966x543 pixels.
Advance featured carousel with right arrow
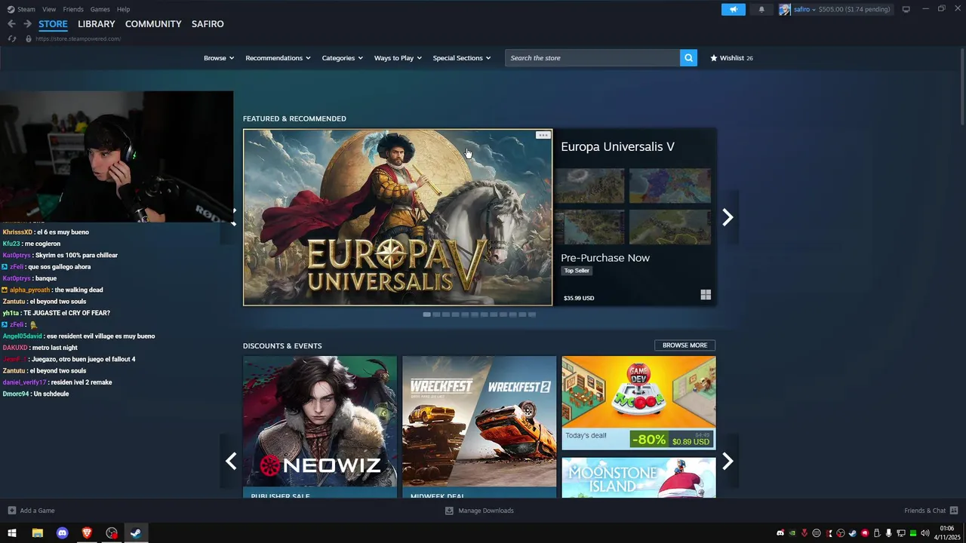tap(728, 217)
